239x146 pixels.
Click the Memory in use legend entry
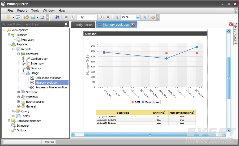click(150, 102)
